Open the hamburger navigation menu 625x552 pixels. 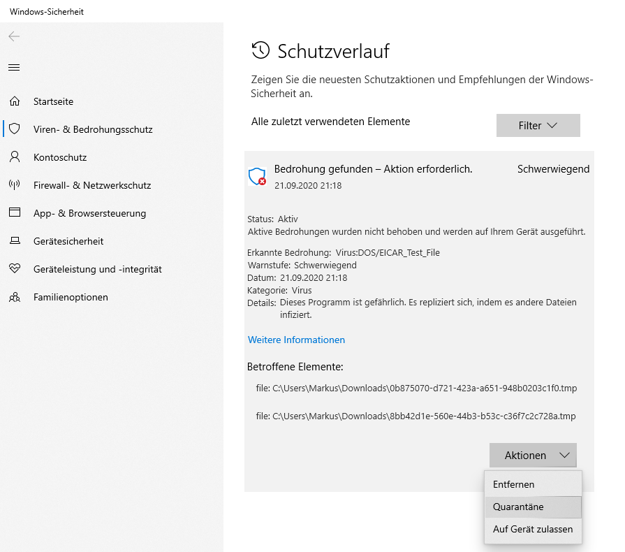pos(14,67)
